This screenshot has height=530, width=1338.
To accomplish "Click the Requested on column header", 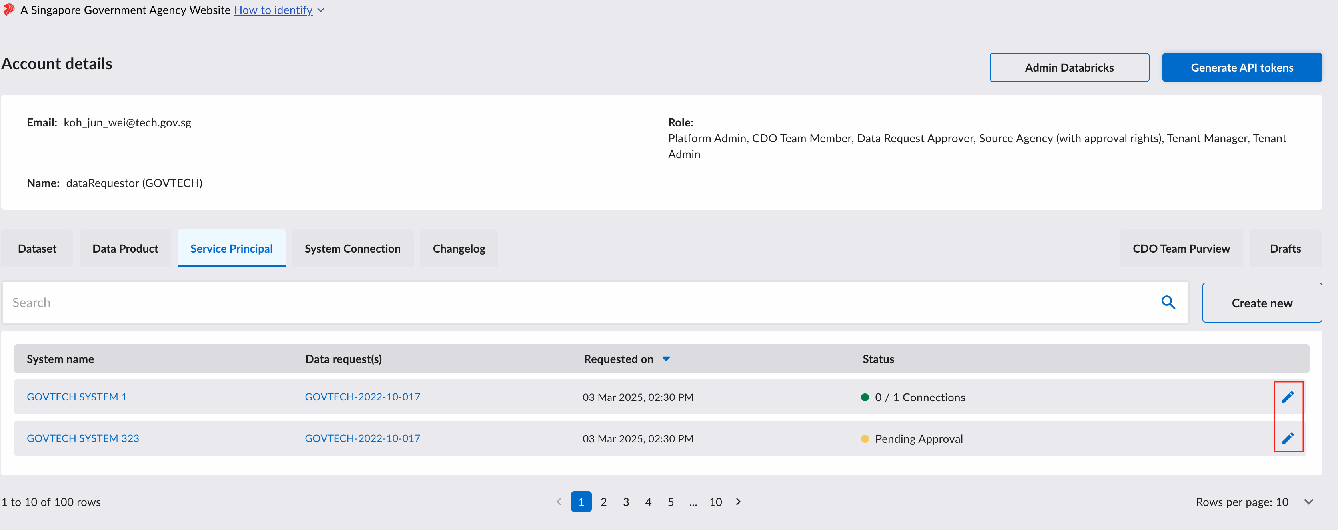I will (618, 359).
